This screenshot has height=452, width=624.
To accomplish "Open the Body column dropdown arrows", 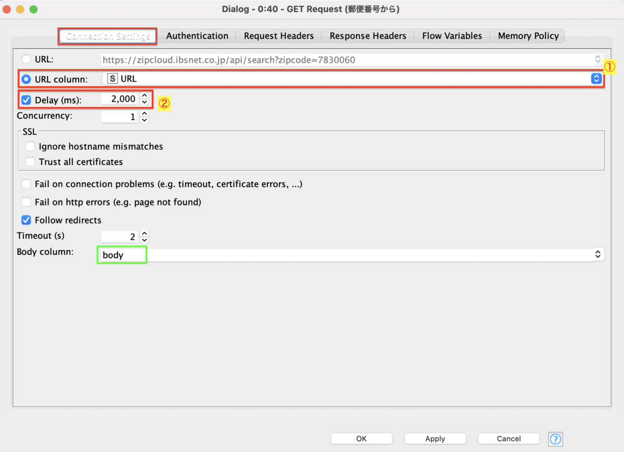I will coord(598,254).
